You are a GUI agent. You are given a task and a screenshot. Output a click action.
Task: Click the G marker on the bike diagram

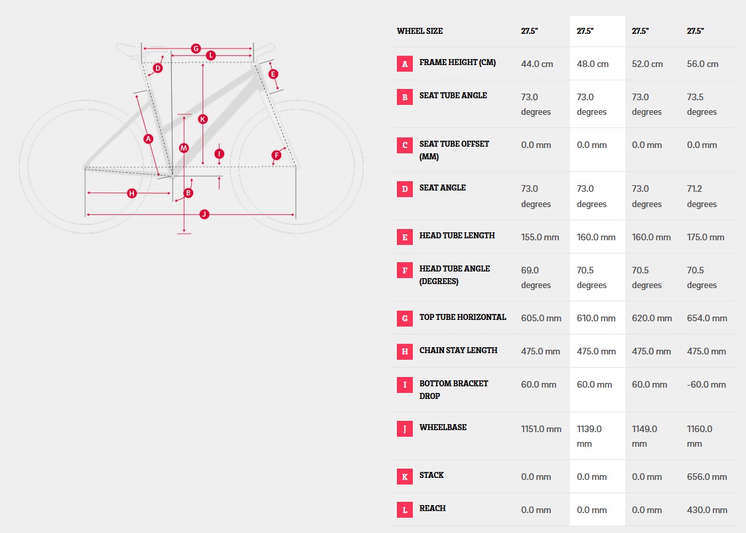[196, 48]
